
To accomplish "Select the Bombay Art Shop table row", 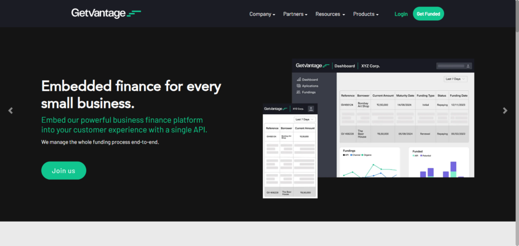I will [x=404, y=105].
